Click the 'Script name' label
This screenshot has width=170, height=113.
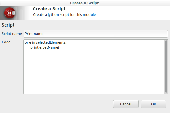pos(12,34)
